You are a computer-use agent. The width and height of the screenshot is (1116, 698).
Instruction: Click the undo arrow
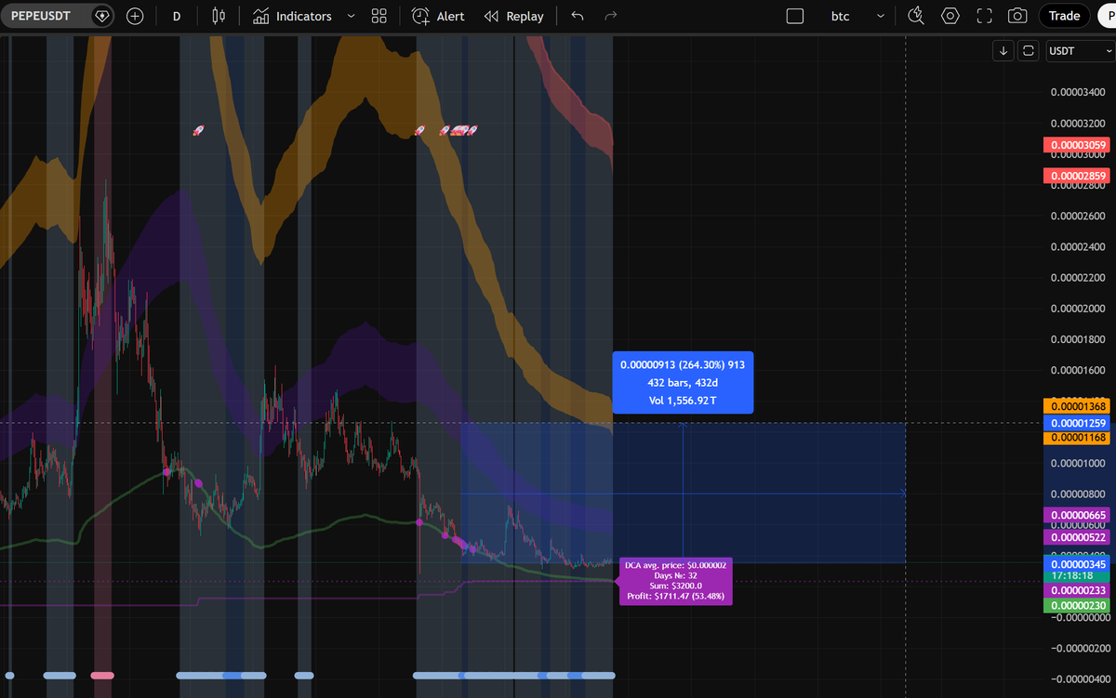pyautogui.click(x=578, y=16)
